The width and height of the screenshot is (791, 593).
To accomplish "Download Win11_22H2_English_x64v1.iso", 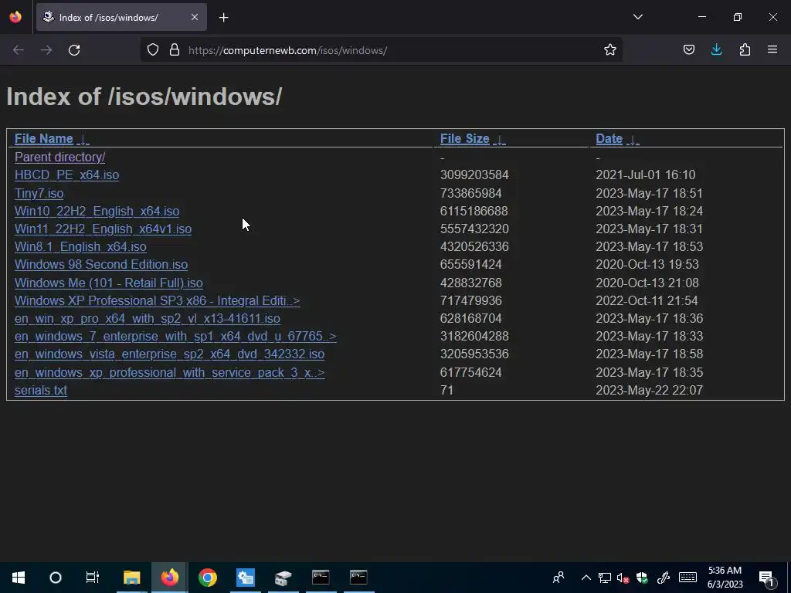I will click(x=103, y=229).
